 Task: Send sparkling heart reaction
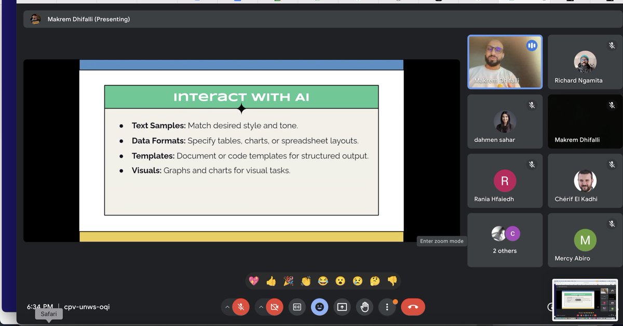pos(254,281)
